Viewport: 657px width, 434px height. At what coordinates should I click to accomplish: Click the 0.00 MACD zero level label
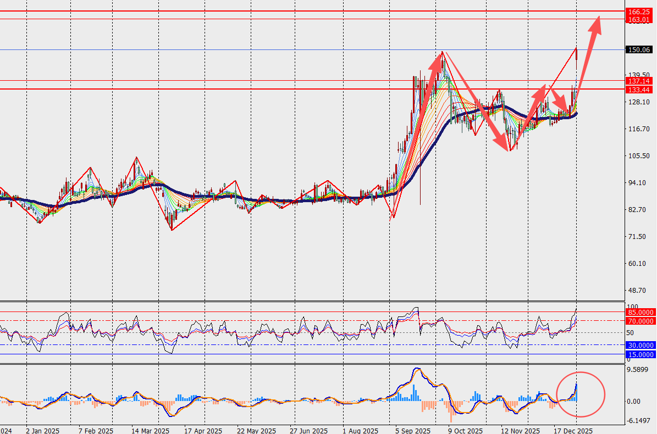tap(634, 402)
